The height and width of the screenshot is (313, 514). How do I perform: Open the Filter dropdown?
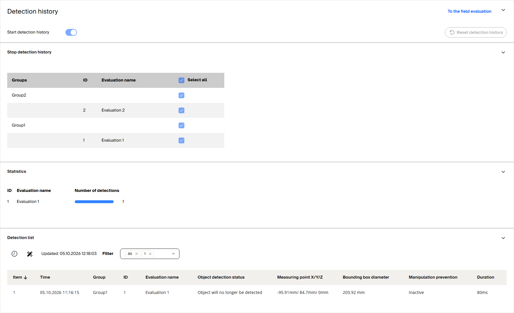coord(173,254)
